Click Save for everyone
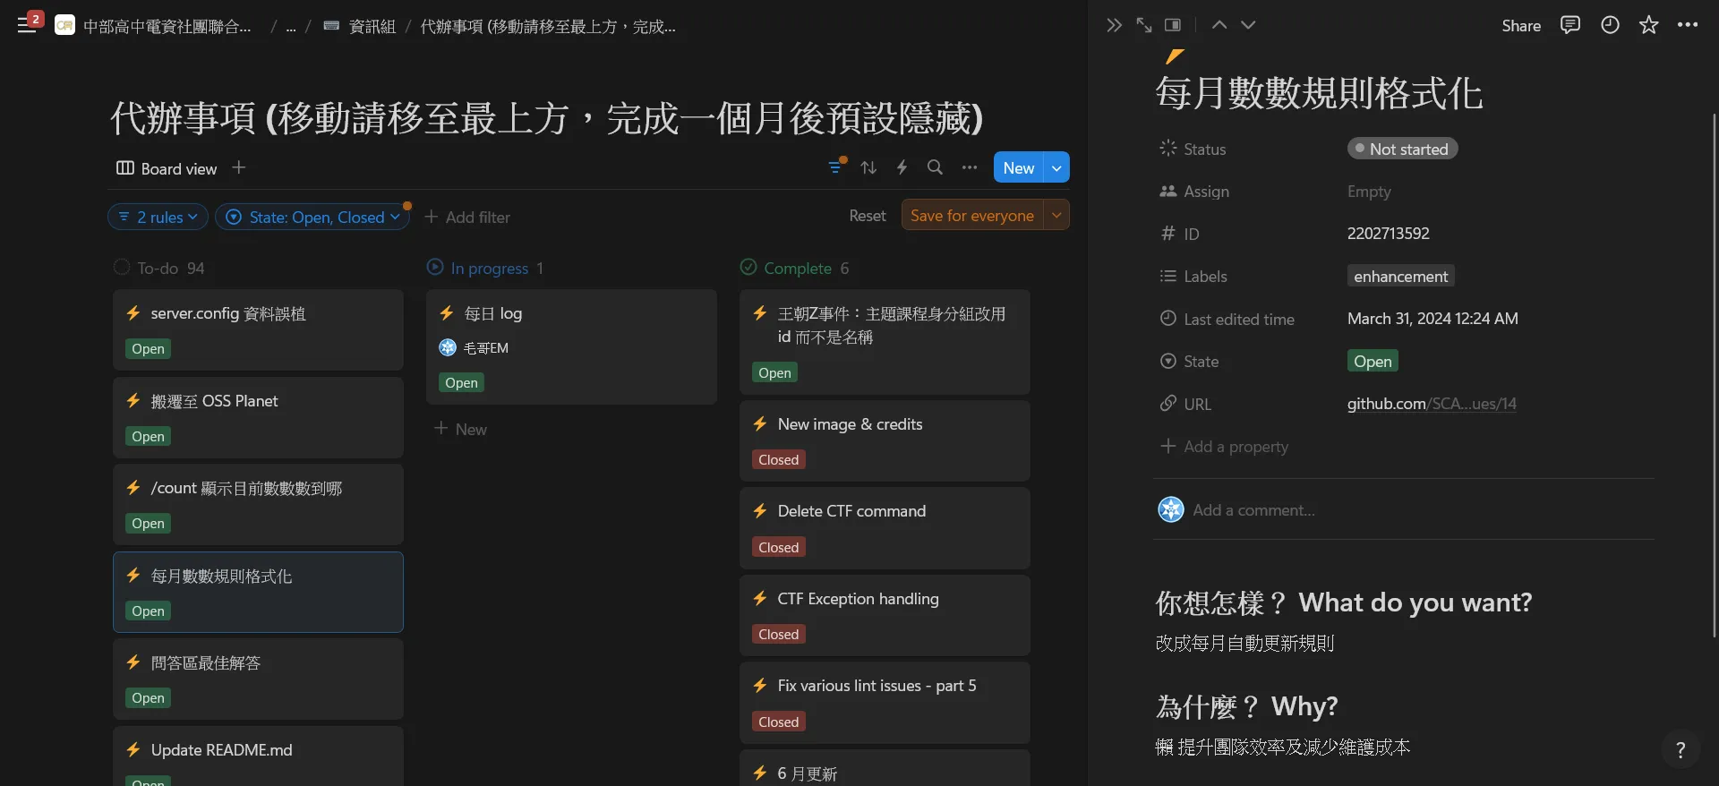Screen dimensions: 1719x786 pyautogui.click(x=972, y=215)
